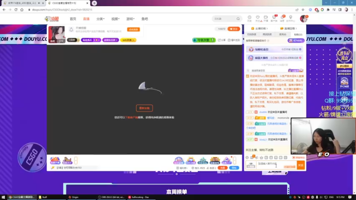The height and width of the screenshot is (200, 356).
Task: Switch to the daily activity ranking tab
Action: point(251,35)
